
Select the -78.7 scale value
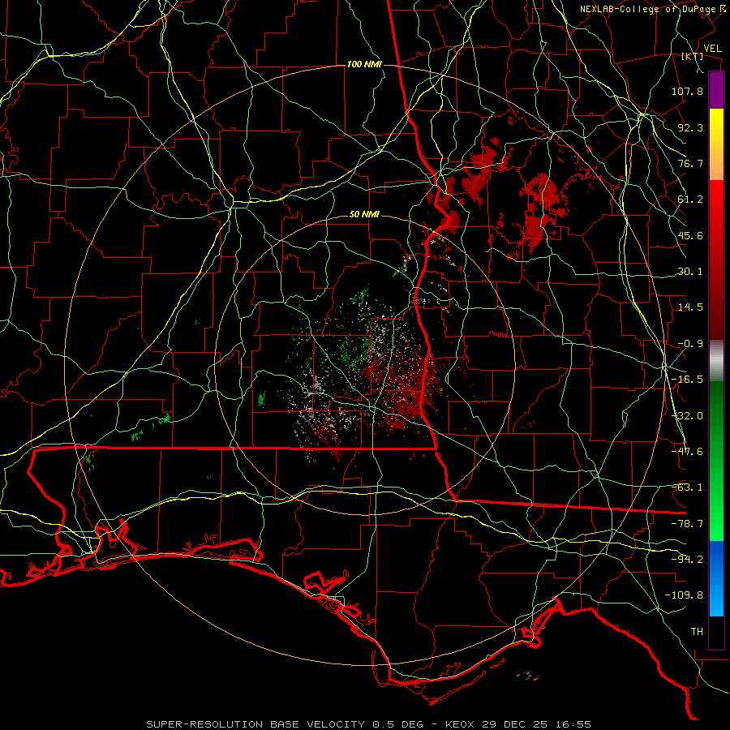(x=687, y=524)
